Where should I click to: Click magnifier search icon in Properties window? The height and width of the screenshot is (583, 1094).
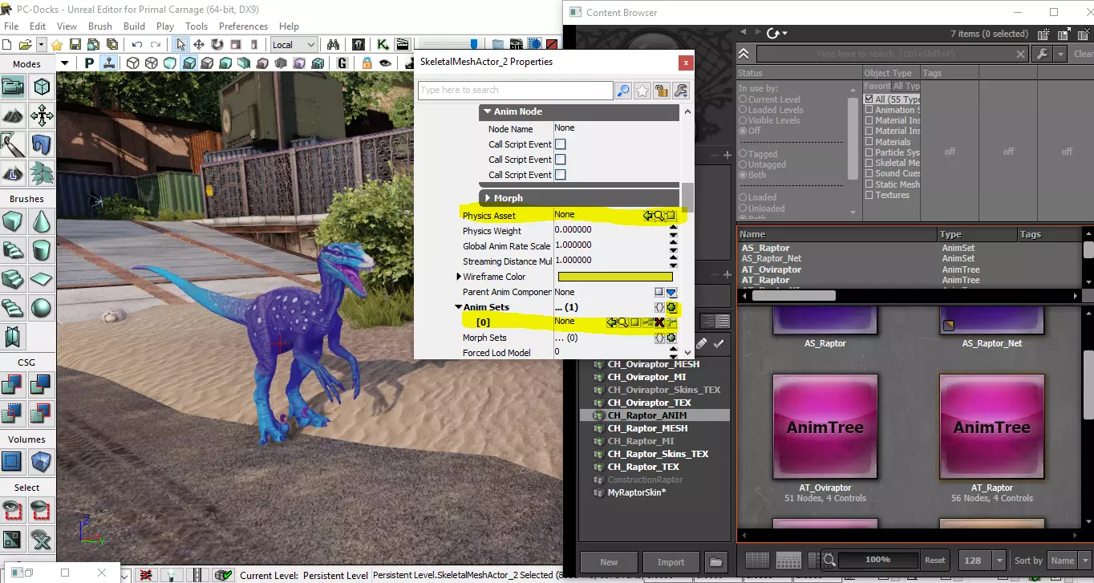(623, 91)
